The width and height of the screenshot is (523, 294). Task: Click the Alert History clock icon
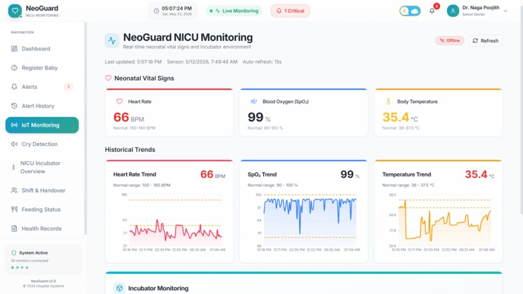(14, 106)
